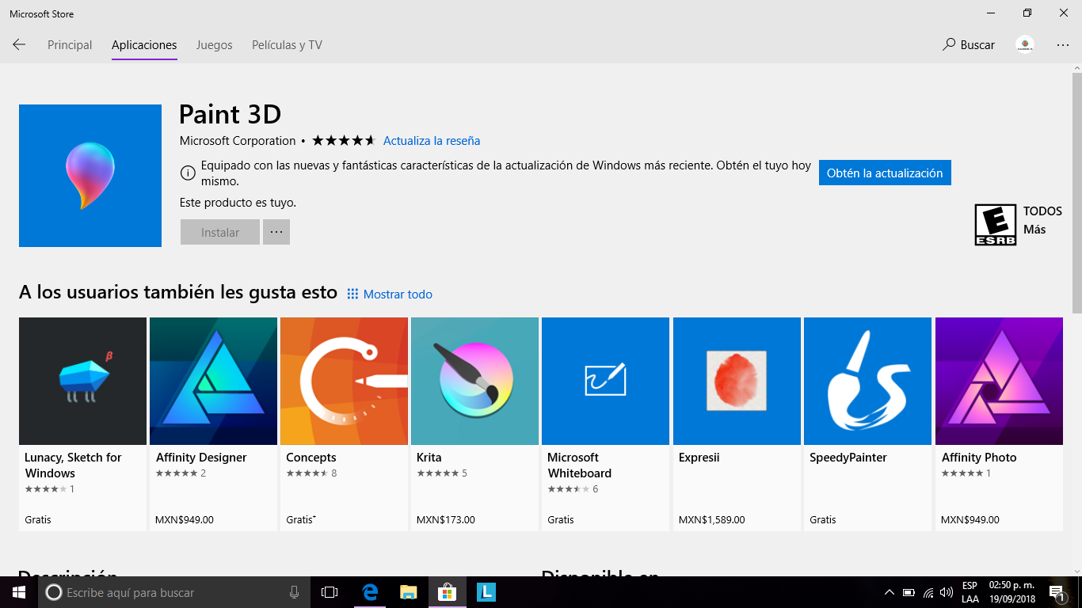
Task: Click the MXN$1,589.00 price
Action: click(x=712, y=520)
